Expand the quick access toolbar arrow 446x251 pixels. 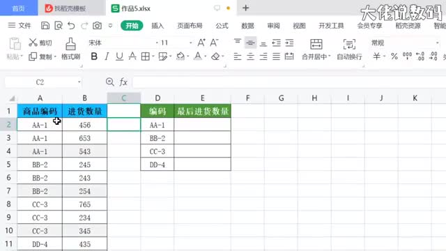coord(110,26)
